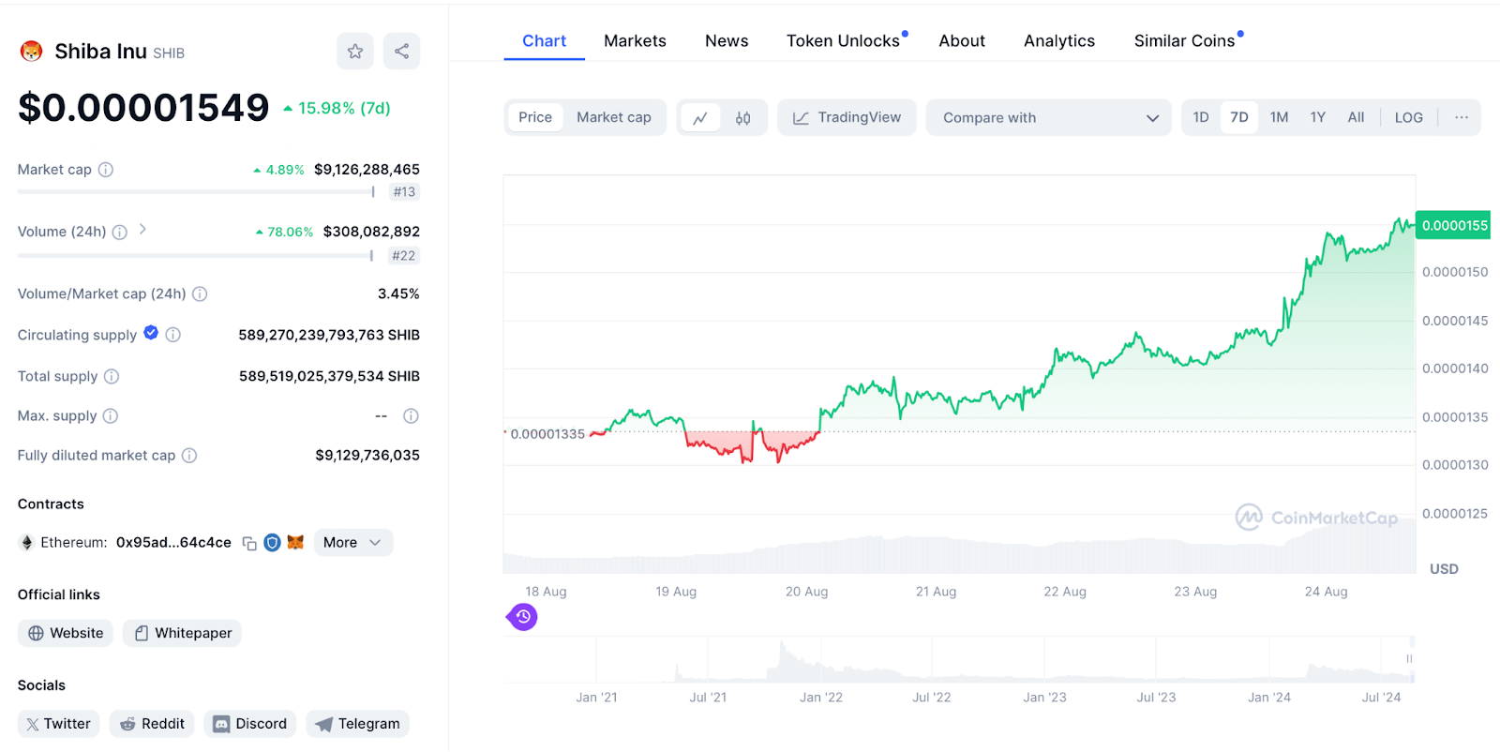The height and width of the screenshot is (752, 1500).
Task: Open the TradingView chart
Action: [x=847, y=118]
